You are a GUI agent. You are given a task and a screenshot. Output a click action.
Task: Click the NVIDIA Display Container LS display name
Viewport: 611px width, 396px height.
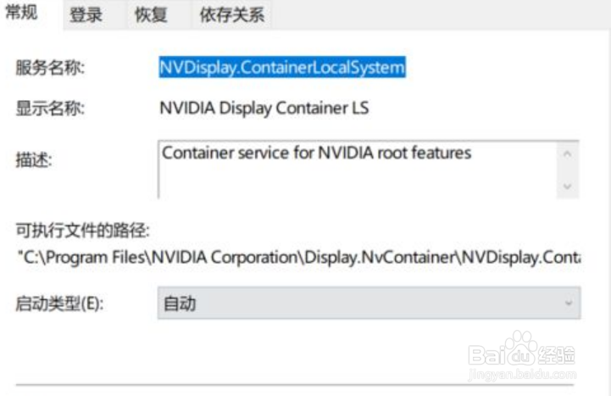point(264,109)
